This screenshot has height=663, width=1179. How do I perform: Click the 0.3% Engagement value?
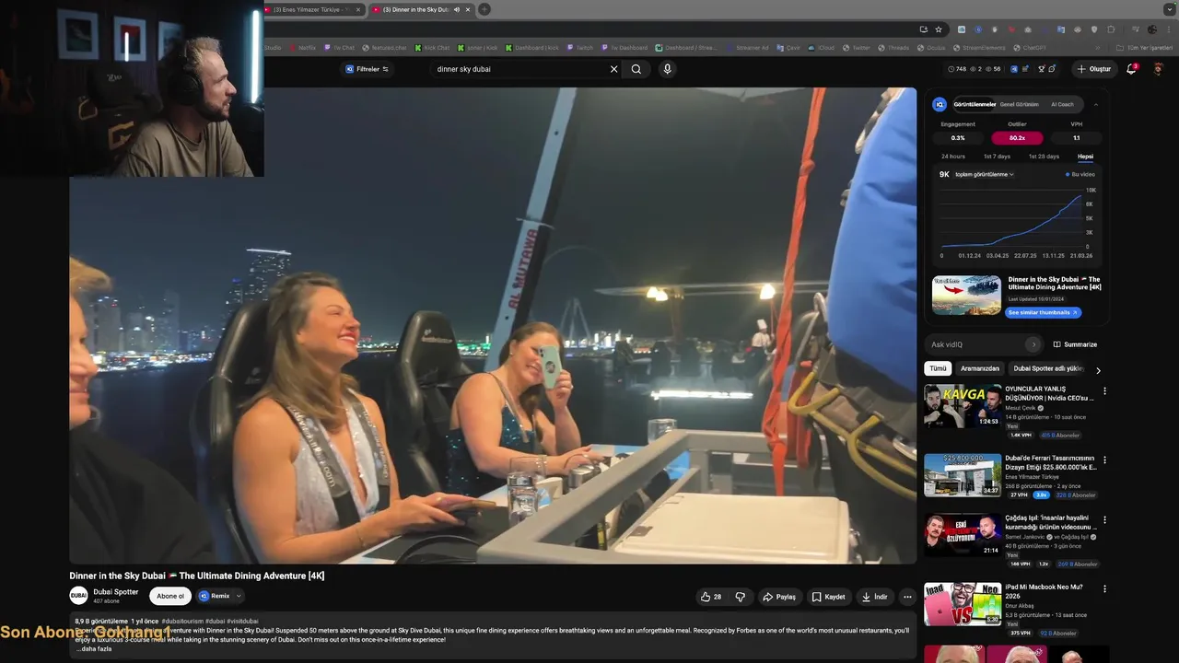pyautogui.click(x=958, y=138)
